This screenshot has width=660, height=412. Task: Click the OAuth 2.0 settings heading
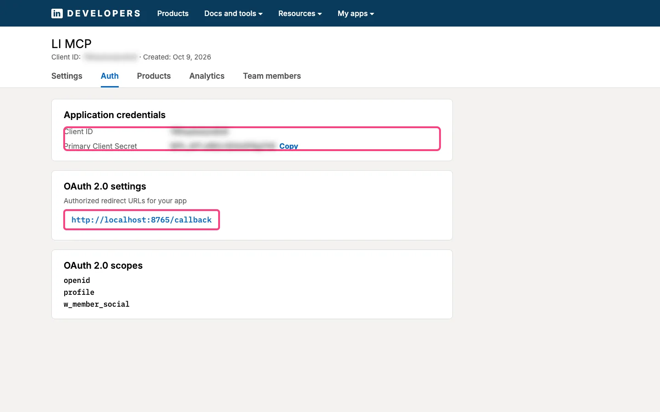(x=105, y=186)
